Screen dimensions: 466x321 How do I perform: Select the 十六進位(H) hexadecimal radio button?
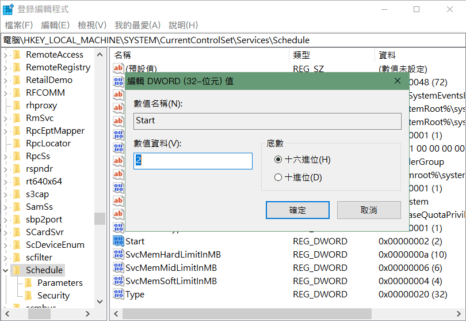(x=278, y=160)
